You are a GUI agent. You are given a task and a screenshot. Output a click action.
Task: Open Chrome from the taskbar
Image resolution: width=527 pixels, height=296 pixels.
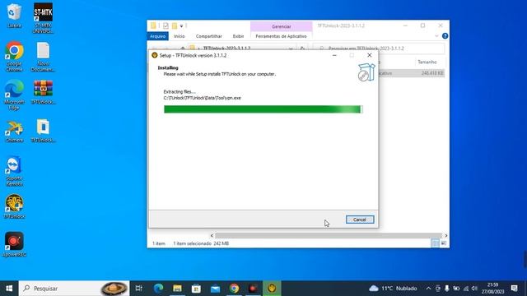[x=234, y=289]
